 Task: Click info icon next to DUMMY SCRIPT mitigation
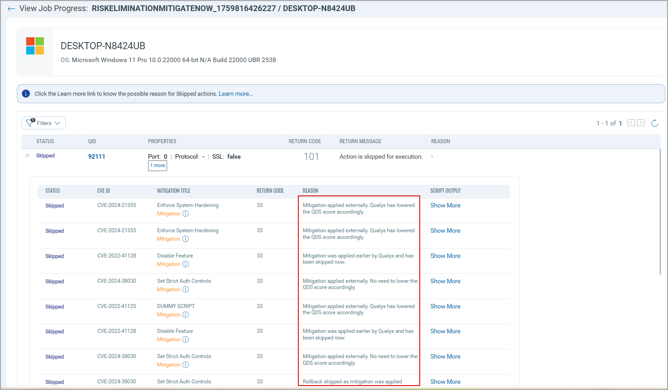[x=185, y=315]
